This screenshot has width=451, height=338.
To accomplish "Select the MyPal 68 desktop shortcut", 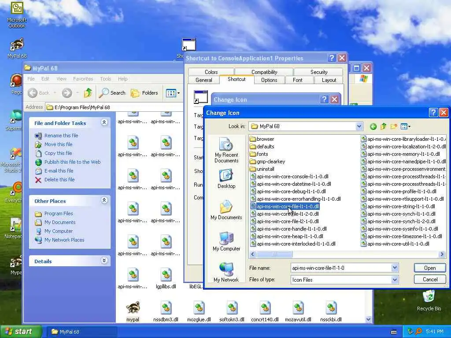I will point(17,48).
